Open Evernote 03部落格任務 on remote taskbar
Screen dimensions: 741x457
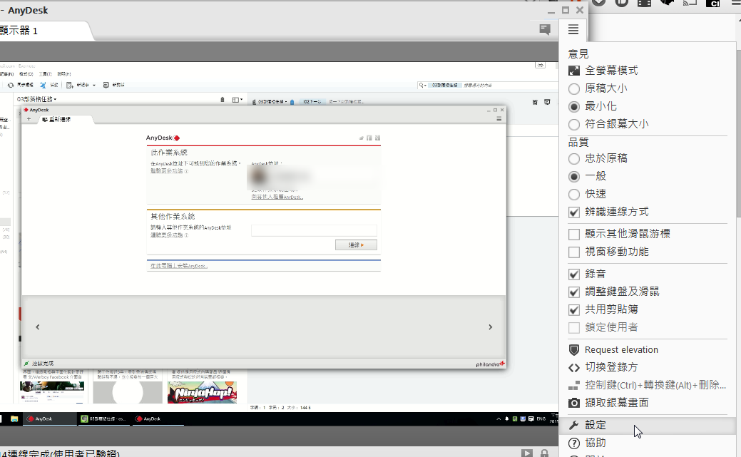(103, 419)
